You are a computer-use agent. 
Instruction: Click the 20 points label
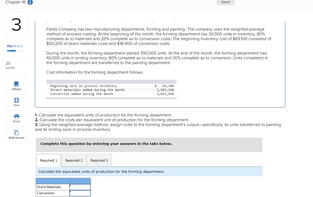click(10, 65)
